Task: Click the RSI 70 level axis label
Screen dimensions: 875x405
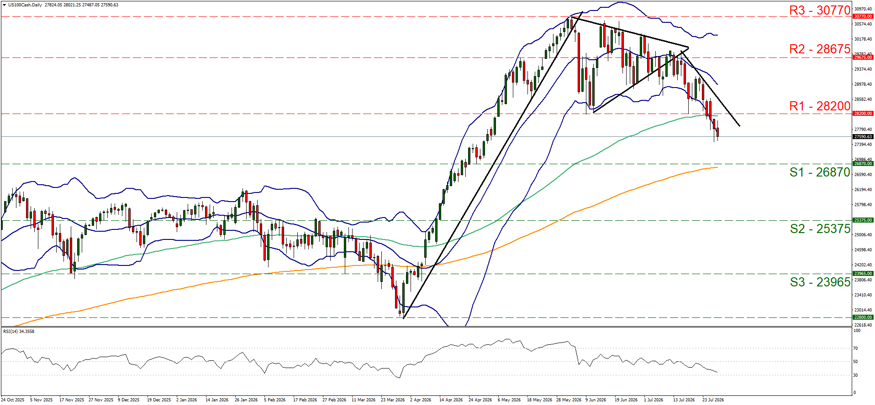Action: (856, 348)
